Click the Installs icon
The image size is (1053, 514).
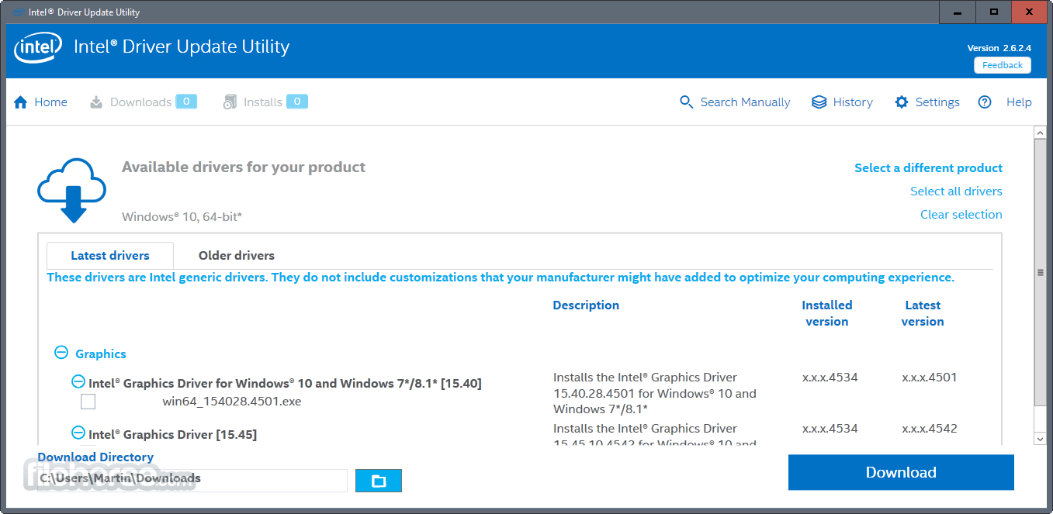click(x=230, y=102)
